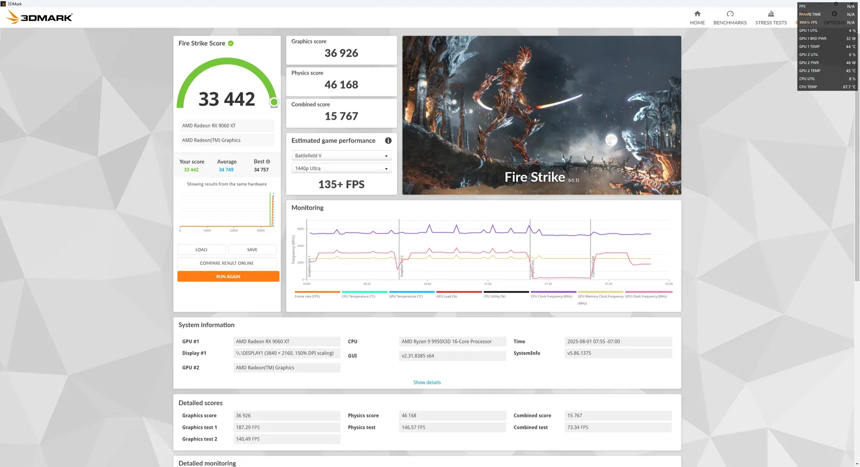Click Compare Result Online button
860x467 pixels.
(x=226, y=263)
